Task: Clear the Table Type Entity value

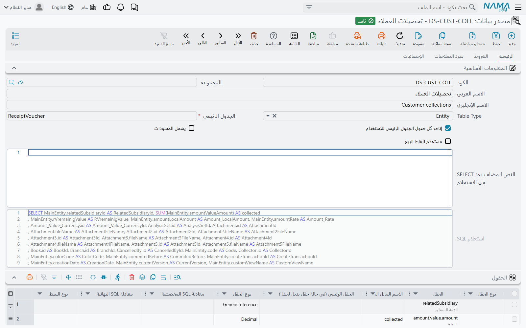Action: pos(275,116)
